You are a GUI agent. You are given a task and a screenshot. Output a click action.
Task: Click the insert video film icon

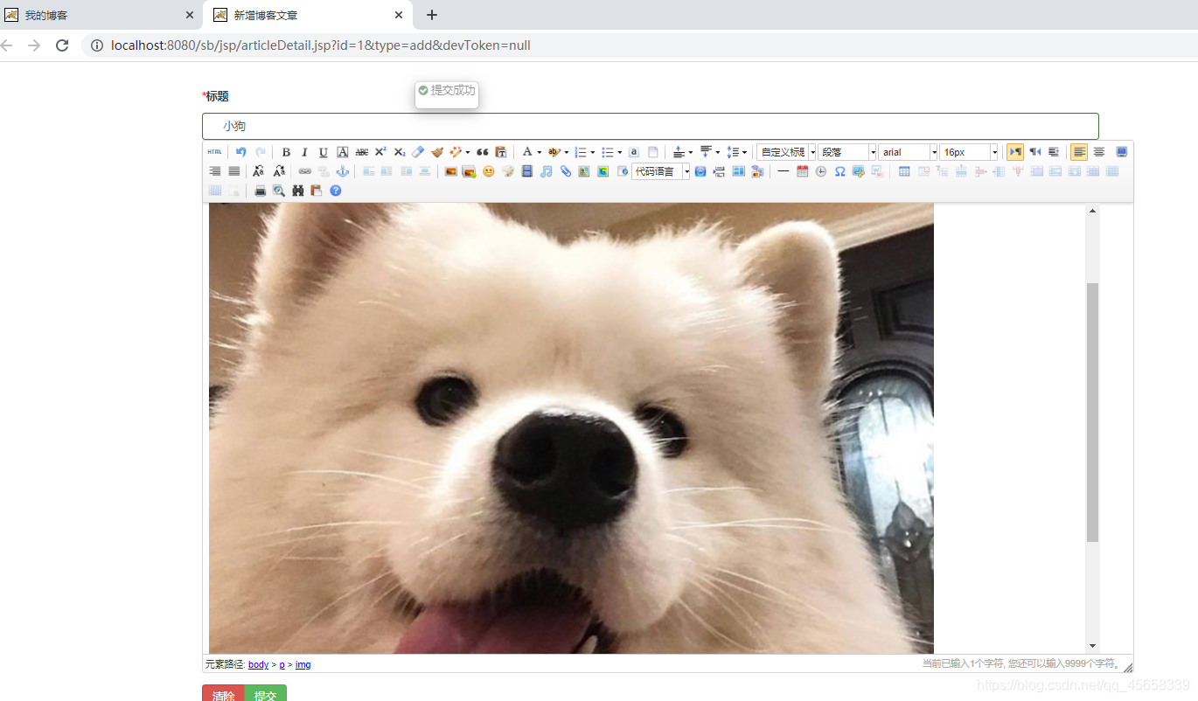click(x=526, y=171)
